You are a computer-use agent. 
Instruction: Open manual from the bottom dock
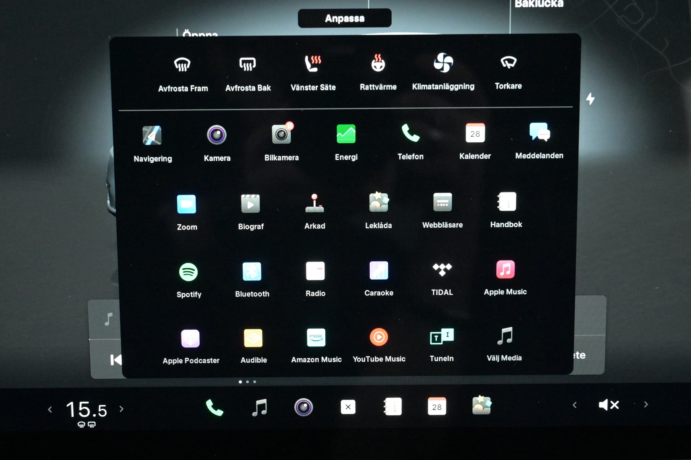pyautogui.click(x=392, y=407)
